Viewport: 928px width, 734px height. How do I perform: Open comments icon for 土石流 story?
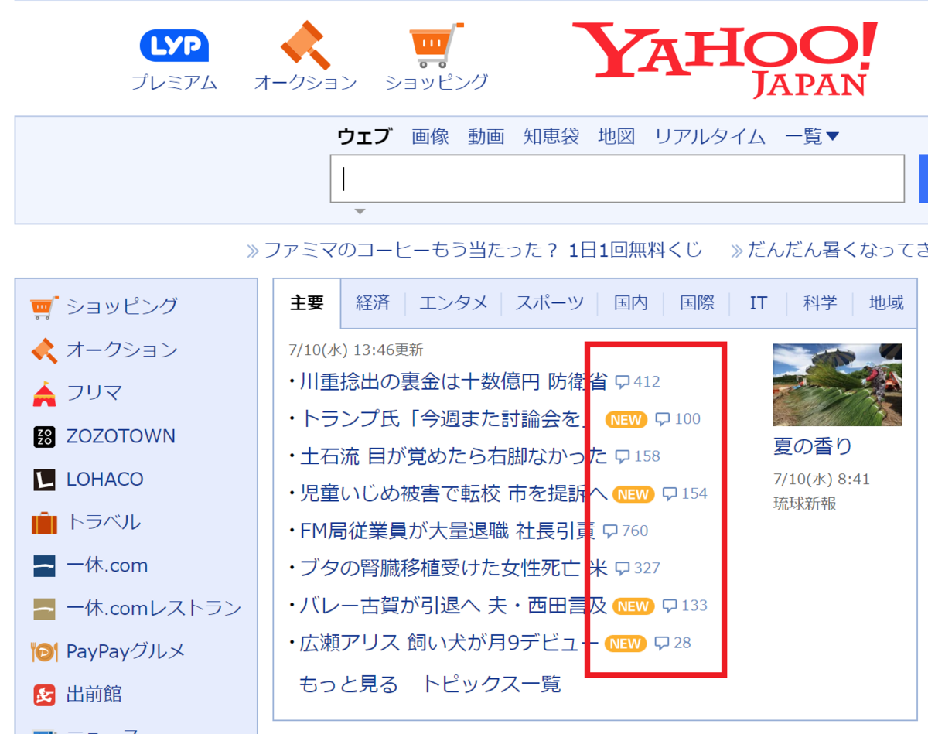tap(623, 456)
